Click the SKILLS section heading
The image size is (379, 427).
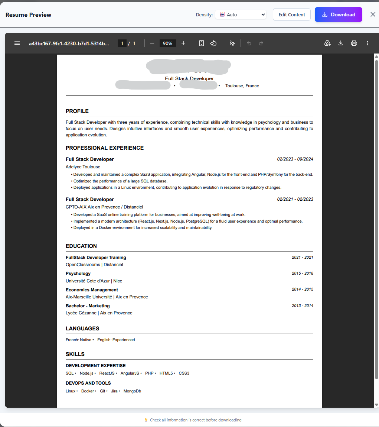pyautogui.click(x=75, y=354)
